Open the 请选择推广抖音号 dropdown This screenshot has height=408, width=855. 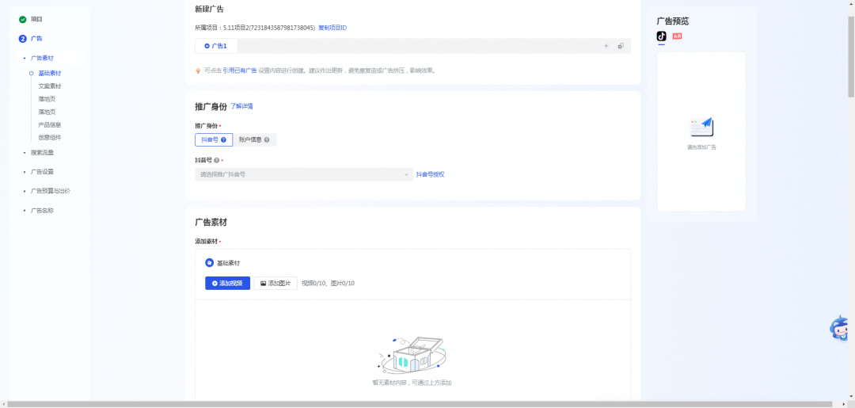[304, 174]
